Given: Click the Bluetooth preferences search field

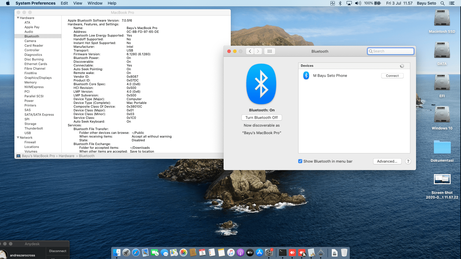Looking at the screenshot, I should tap(391, 51).
